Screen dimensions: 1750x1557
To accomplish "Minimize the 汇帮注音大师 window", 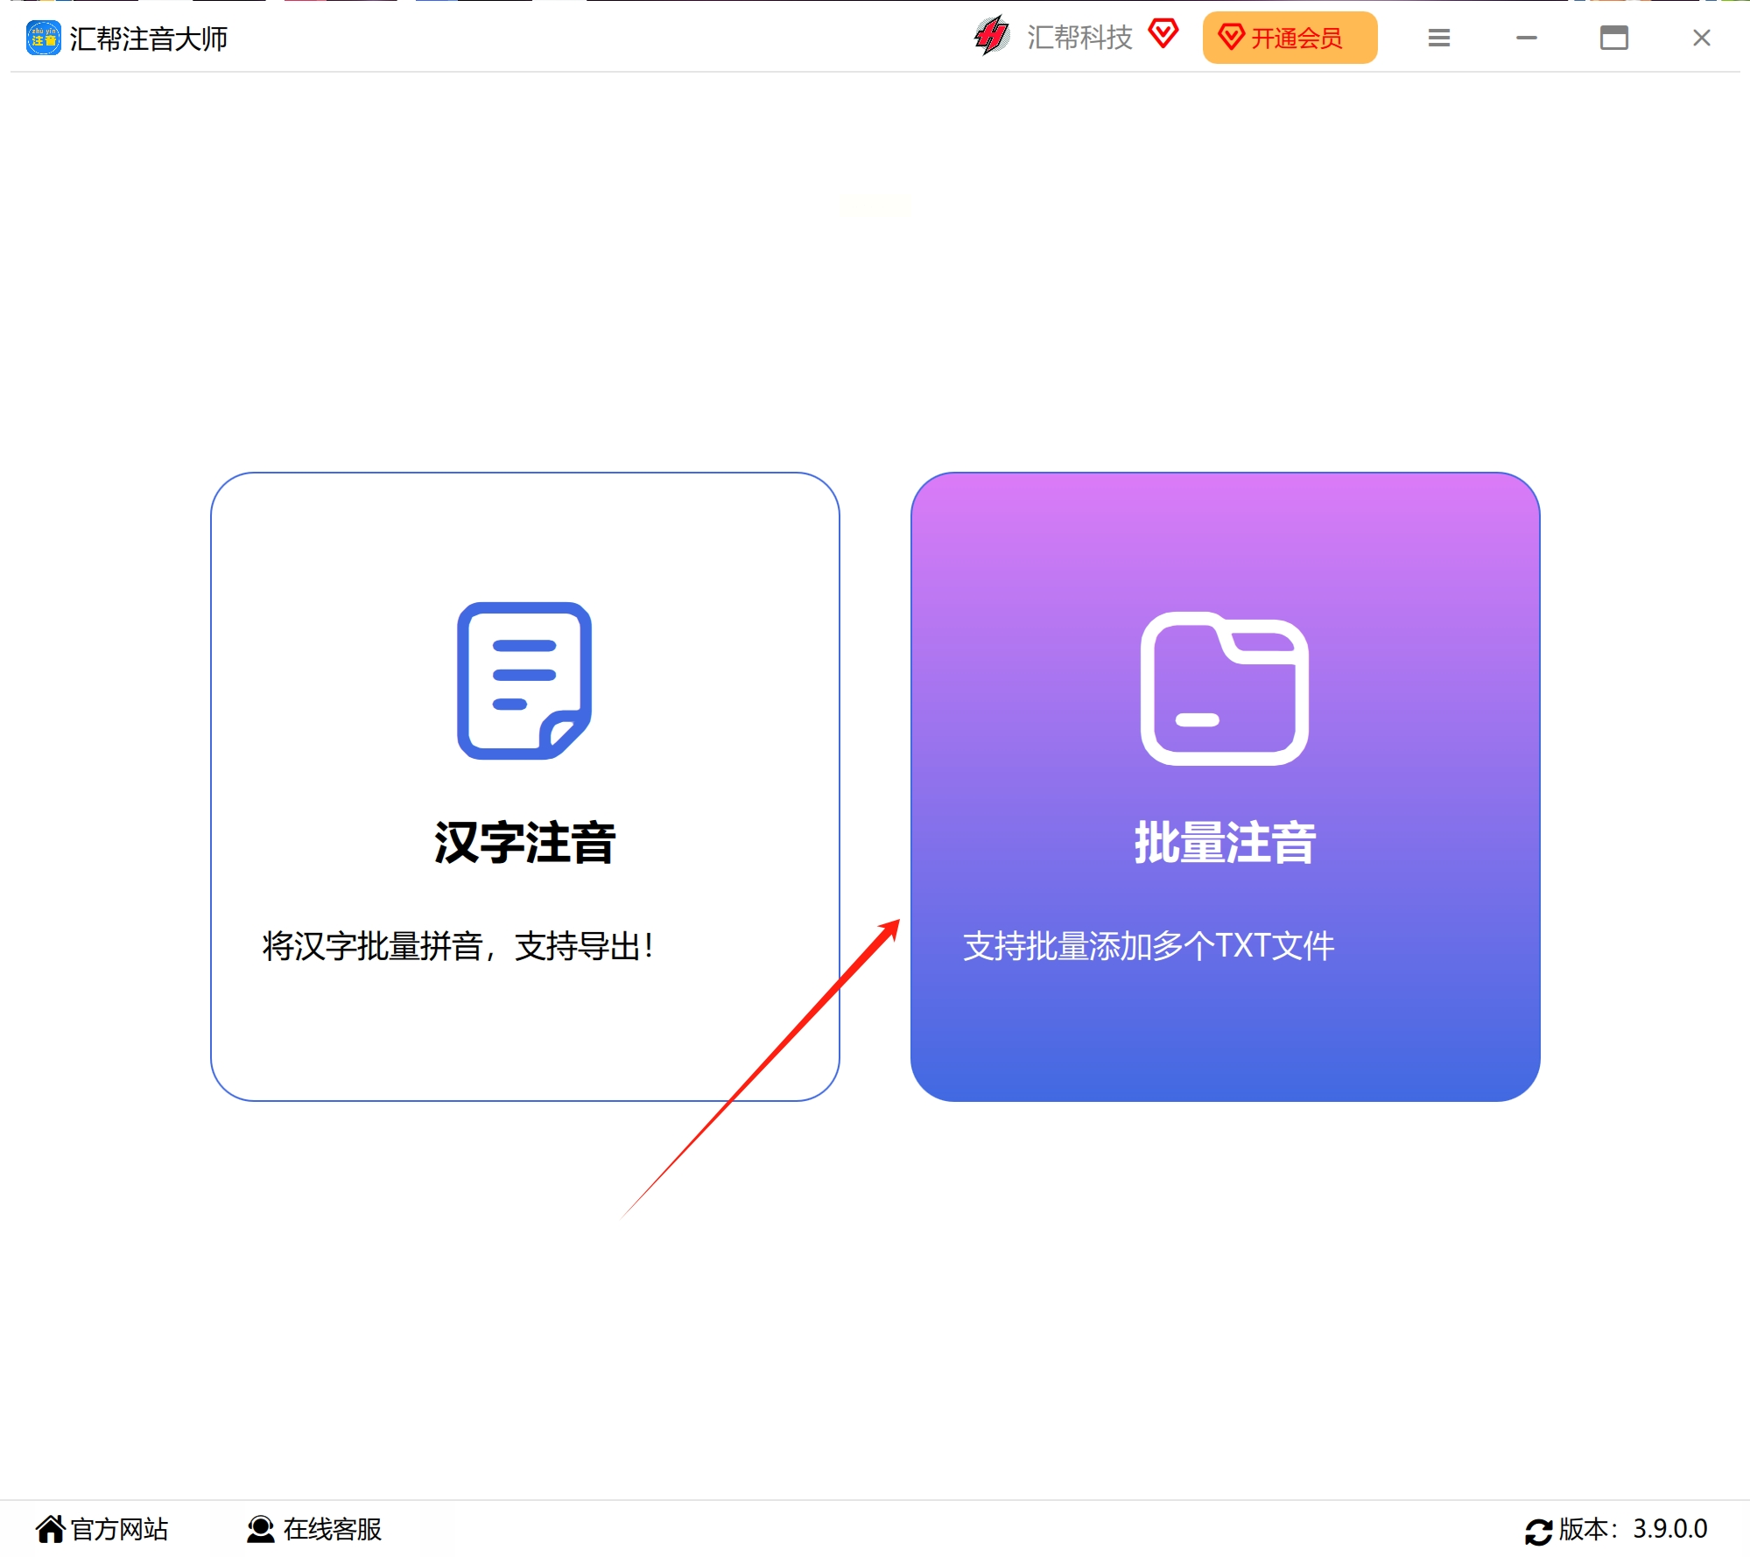I will pos(1527,38).
